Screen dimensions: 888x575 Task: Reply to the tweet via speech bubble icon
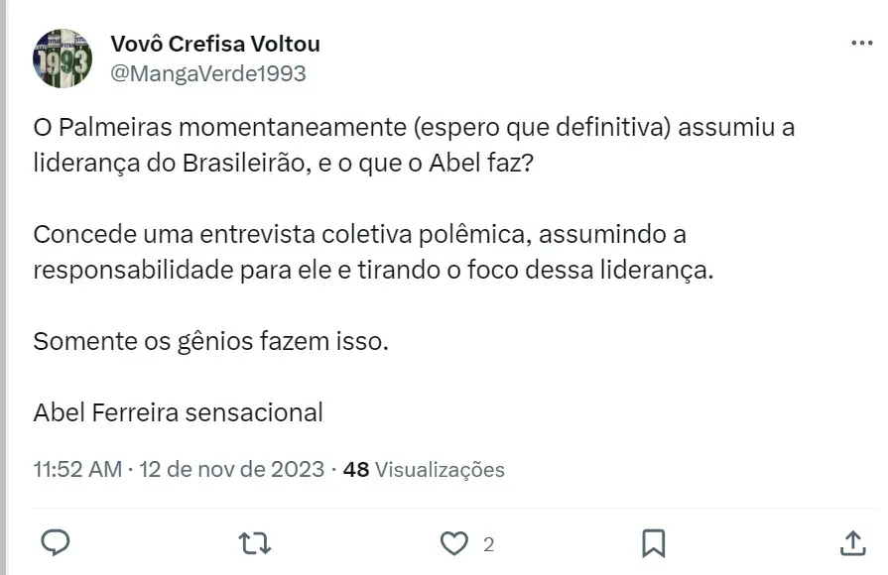click(57, 542)
